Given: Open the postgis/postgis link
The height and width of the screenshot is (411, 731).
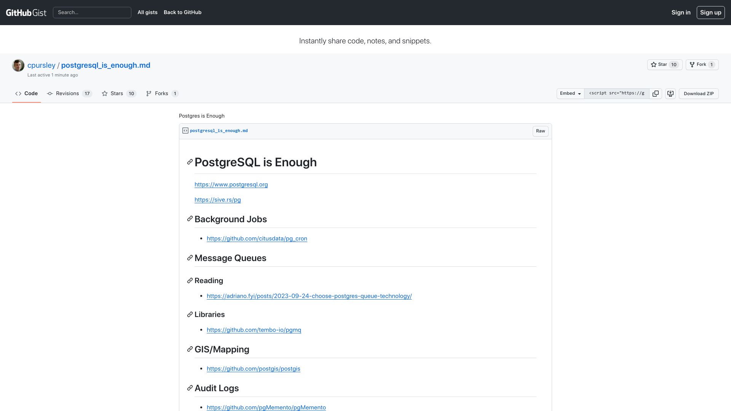Looking at the screenshot, I should pyautogui.click(x=253, y=369).
